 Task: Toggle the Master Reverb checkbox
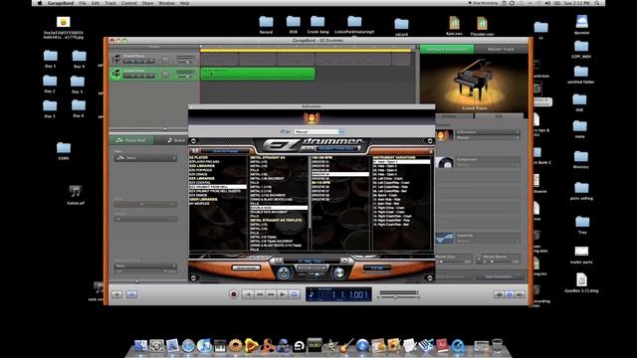479,257
